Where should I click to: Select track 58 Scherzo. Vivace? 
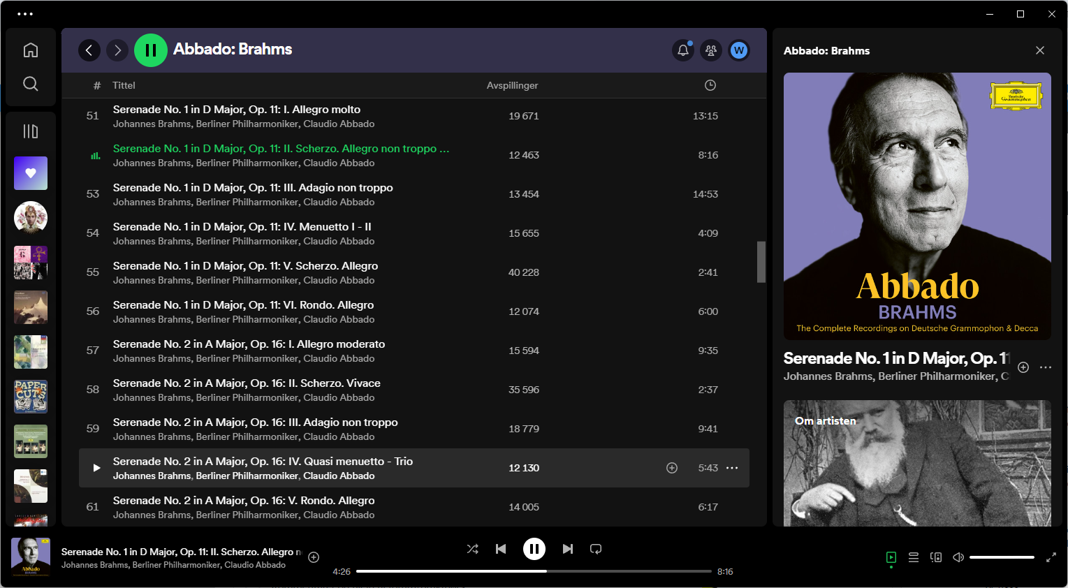(414, 390)
